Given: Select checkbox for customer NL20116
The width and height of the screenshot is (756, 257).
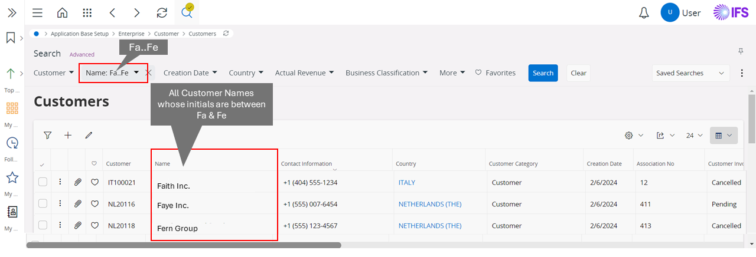Looking at the screenshot, I should pyautogui.click(x=43, y=203).
